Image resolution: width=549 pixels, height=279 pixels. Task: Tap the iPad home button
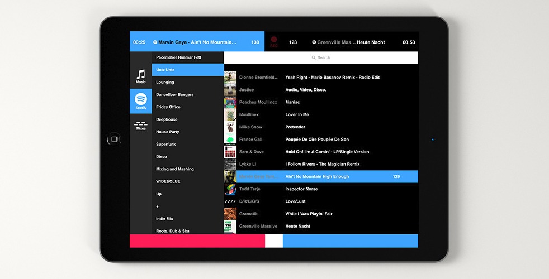point(114,139)
